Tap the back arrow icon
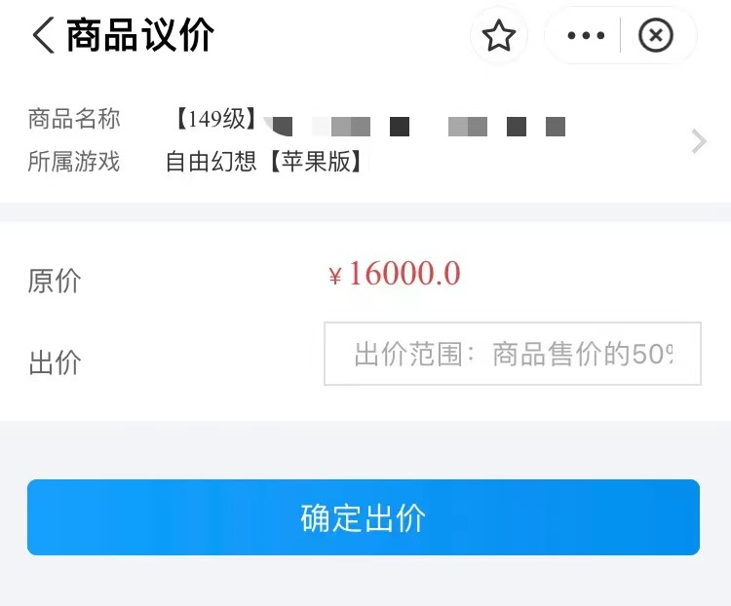The image size is (731, 606). coord(43,35)
